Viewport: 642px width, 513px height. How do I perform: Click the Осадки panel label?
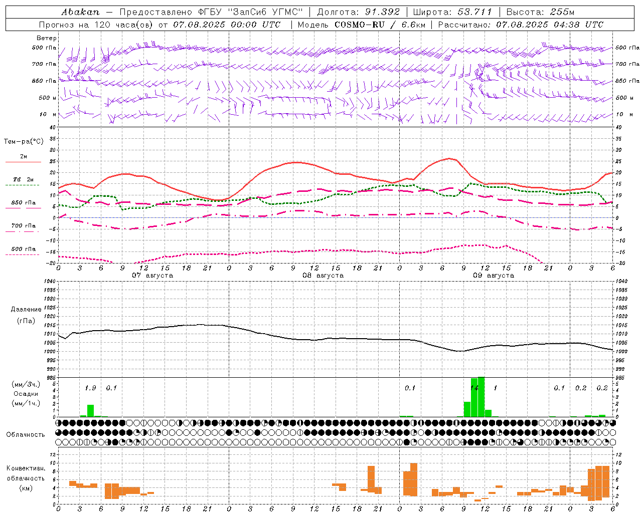26,394
